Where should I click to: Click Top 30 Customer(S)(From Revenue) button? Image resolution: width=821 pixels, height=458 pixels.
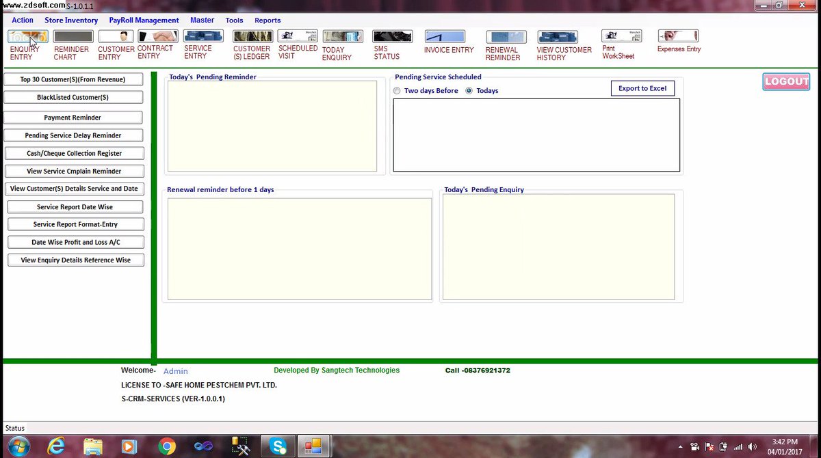pyautogui.click(x=73, y=79)
